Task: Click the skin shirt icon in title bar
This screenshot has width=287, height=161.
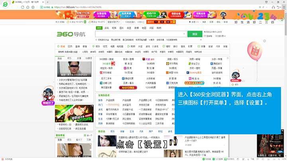Action: 266,2
